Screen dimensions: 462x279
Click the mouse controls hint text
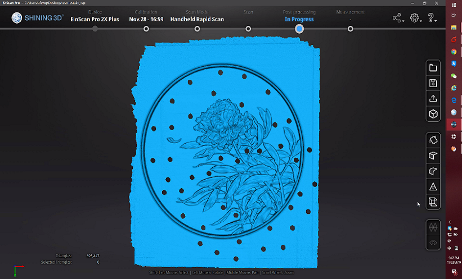click(x=221, y=272)
